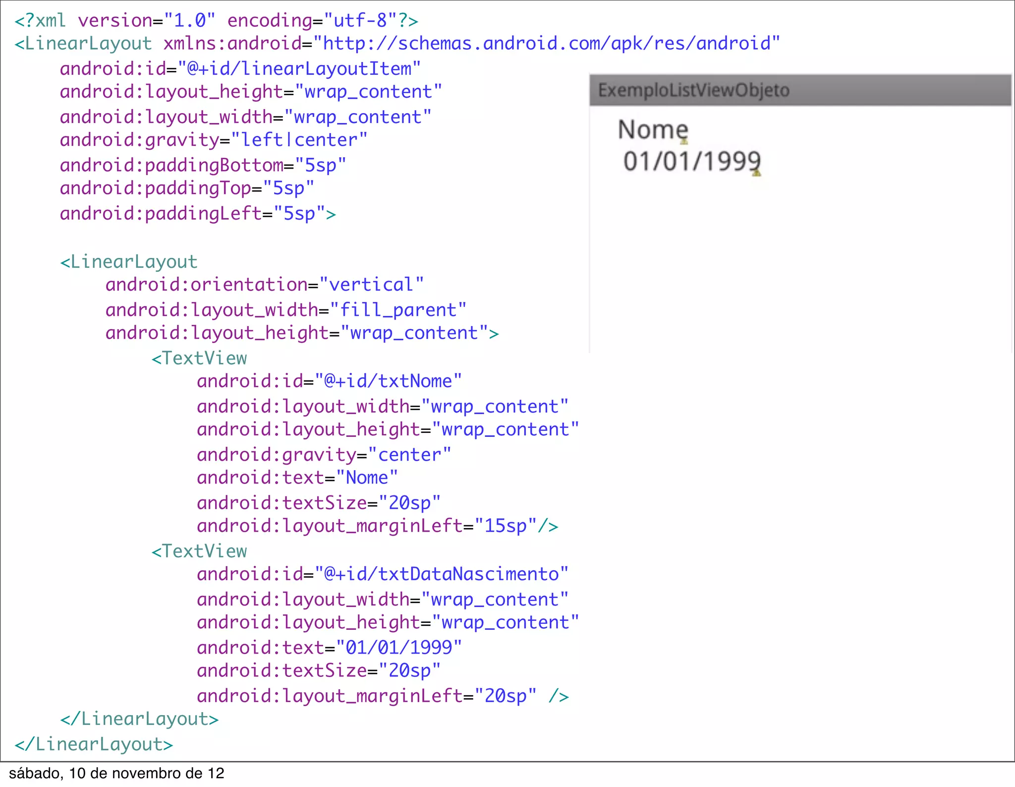
Task: Click the date caption sábado, 10 de novembro
Action: (x=116, y=774)
